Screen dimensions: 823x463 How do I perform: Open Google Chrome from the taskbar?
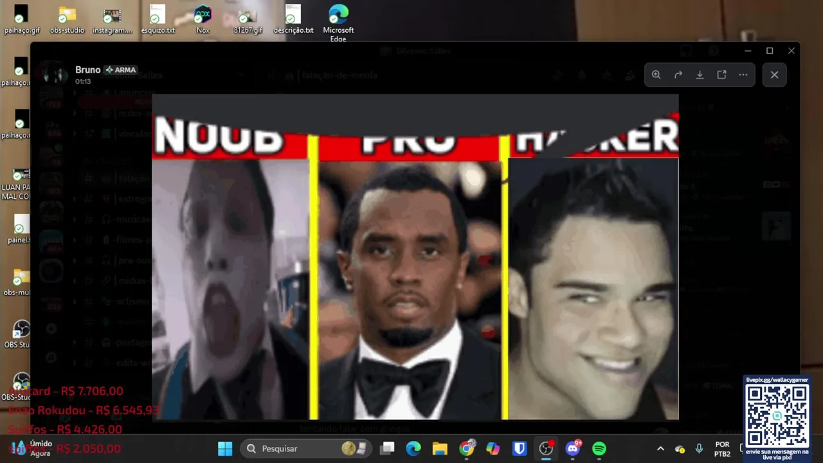pyautogui.click(x=467, y=448)
